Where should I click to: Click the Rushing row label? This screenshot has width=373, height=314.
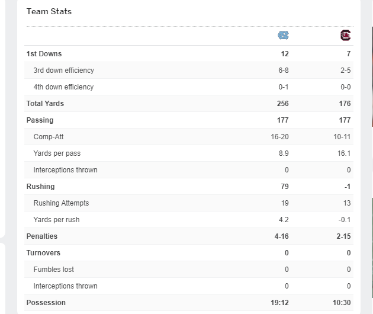pos(40,187)
